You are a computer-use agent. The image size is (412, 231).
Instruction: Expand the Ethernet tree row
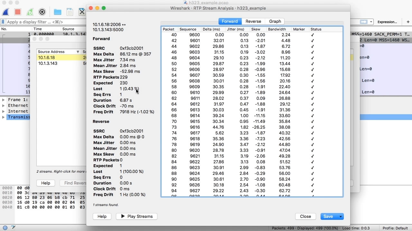(x=4, y=106)
